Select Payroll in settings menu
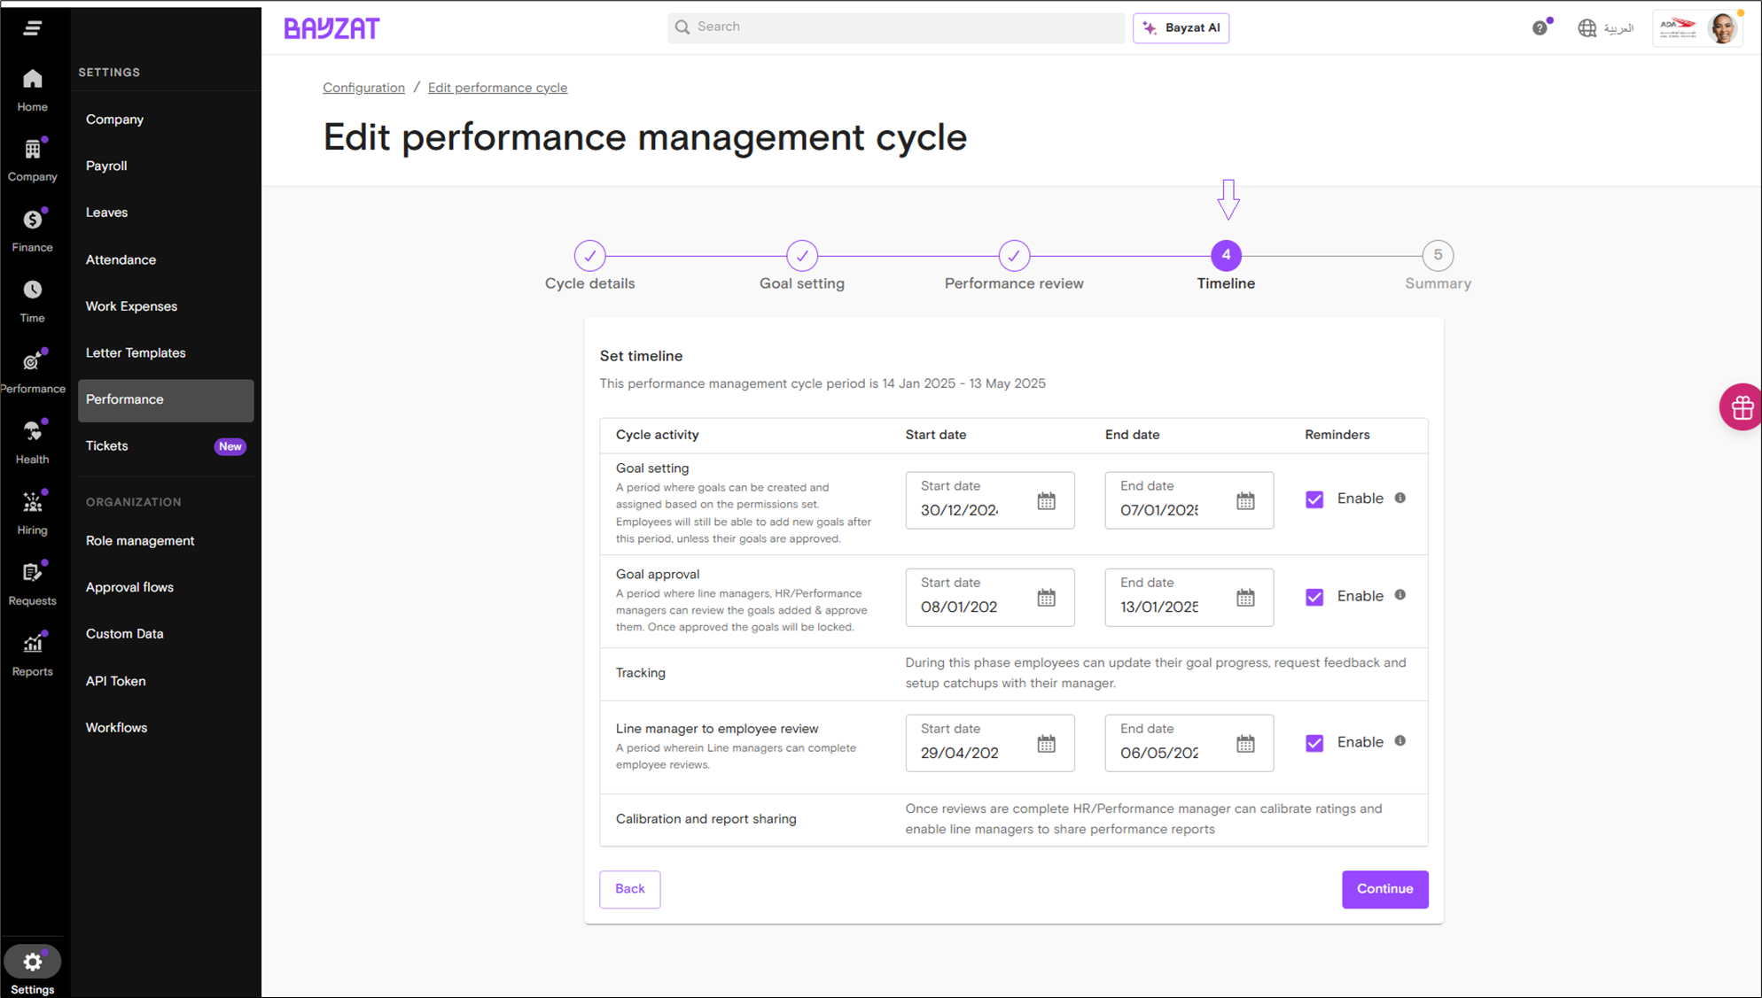1762x998 pixels. tap(106, 166)
